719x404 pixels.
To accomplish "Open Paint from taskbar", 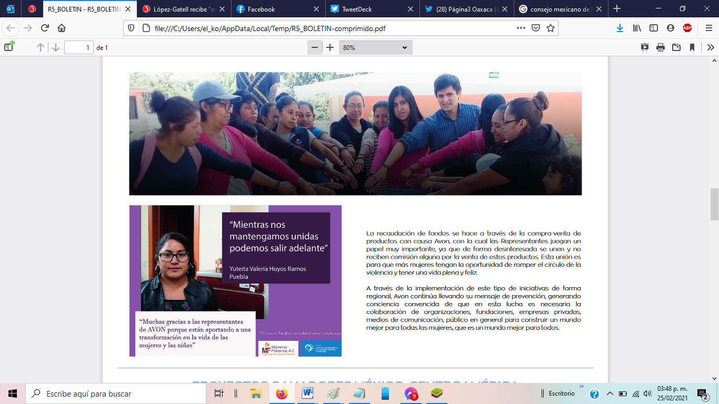I will tap(334, 393).
